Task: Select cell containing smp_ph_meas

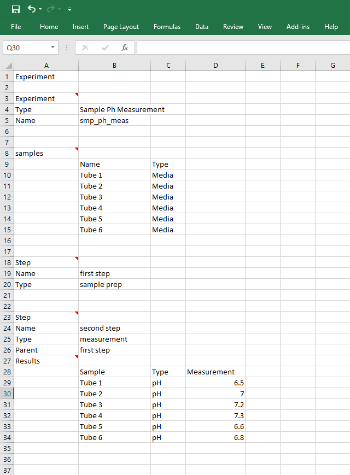Action: tap(114, 120)
